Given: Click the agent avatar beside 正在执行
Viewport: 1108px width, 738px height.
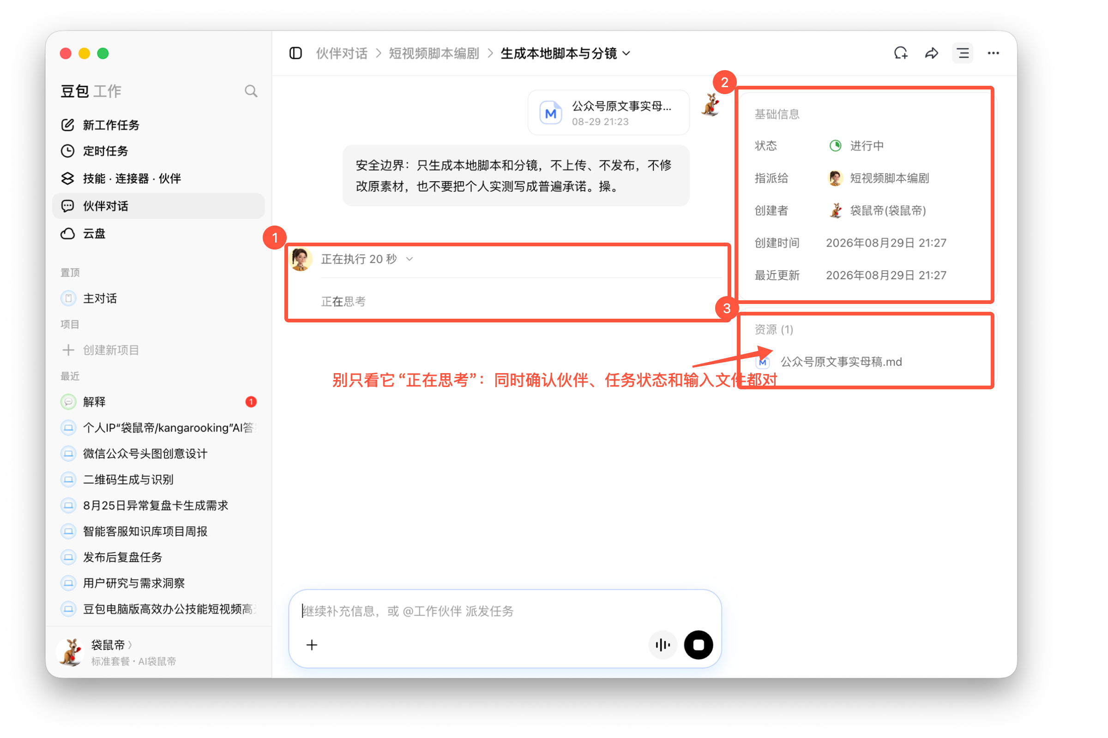Looking at the screenshot, I should pyautogui.click(x=301, y=259).
